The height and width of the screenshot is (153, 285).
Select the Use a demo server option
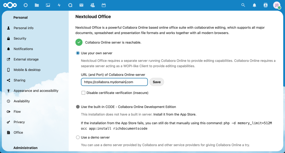[78, 137]
